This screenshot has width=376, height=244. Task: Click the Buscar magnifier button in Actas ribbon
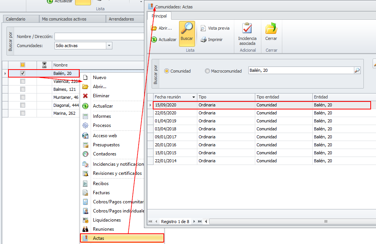(x=187, y=33)
